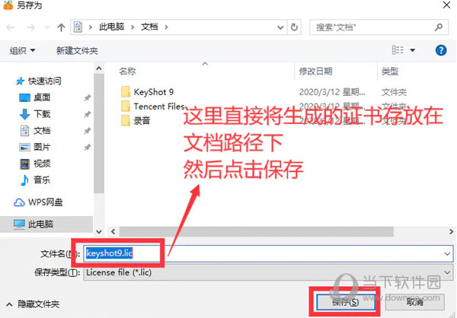Click the sidebar scroll down arrow
Image resolution: width=457 pixels, height=318 pixels.
pos(99,232)
